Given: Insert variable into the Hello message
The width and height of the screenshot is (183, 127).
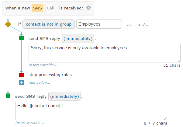Looking at the screenshot, I should [x=29, y=123].
